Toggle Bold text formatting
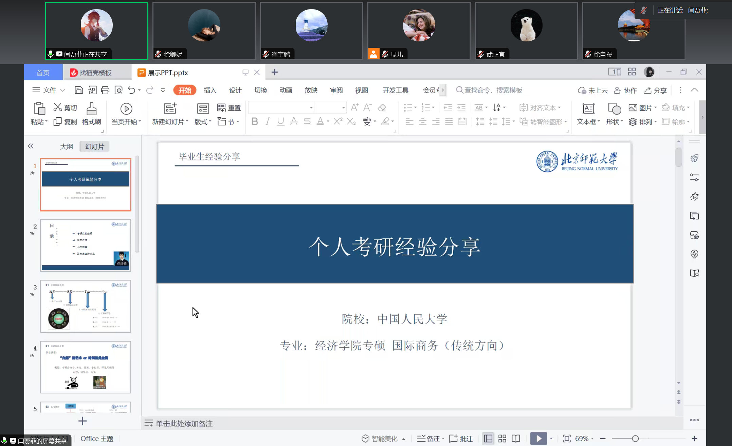This screenshot has height=446, width=732. (x=255, y=121)
